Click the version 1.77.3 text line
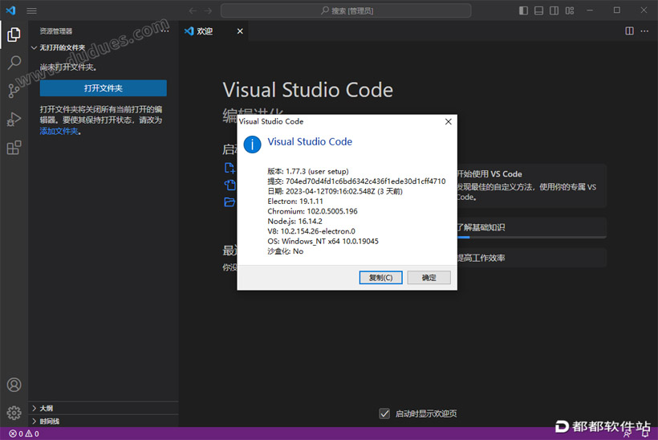The width and height of the screenshot is (658, 440). pyautogui.click(x=308, y=171)
